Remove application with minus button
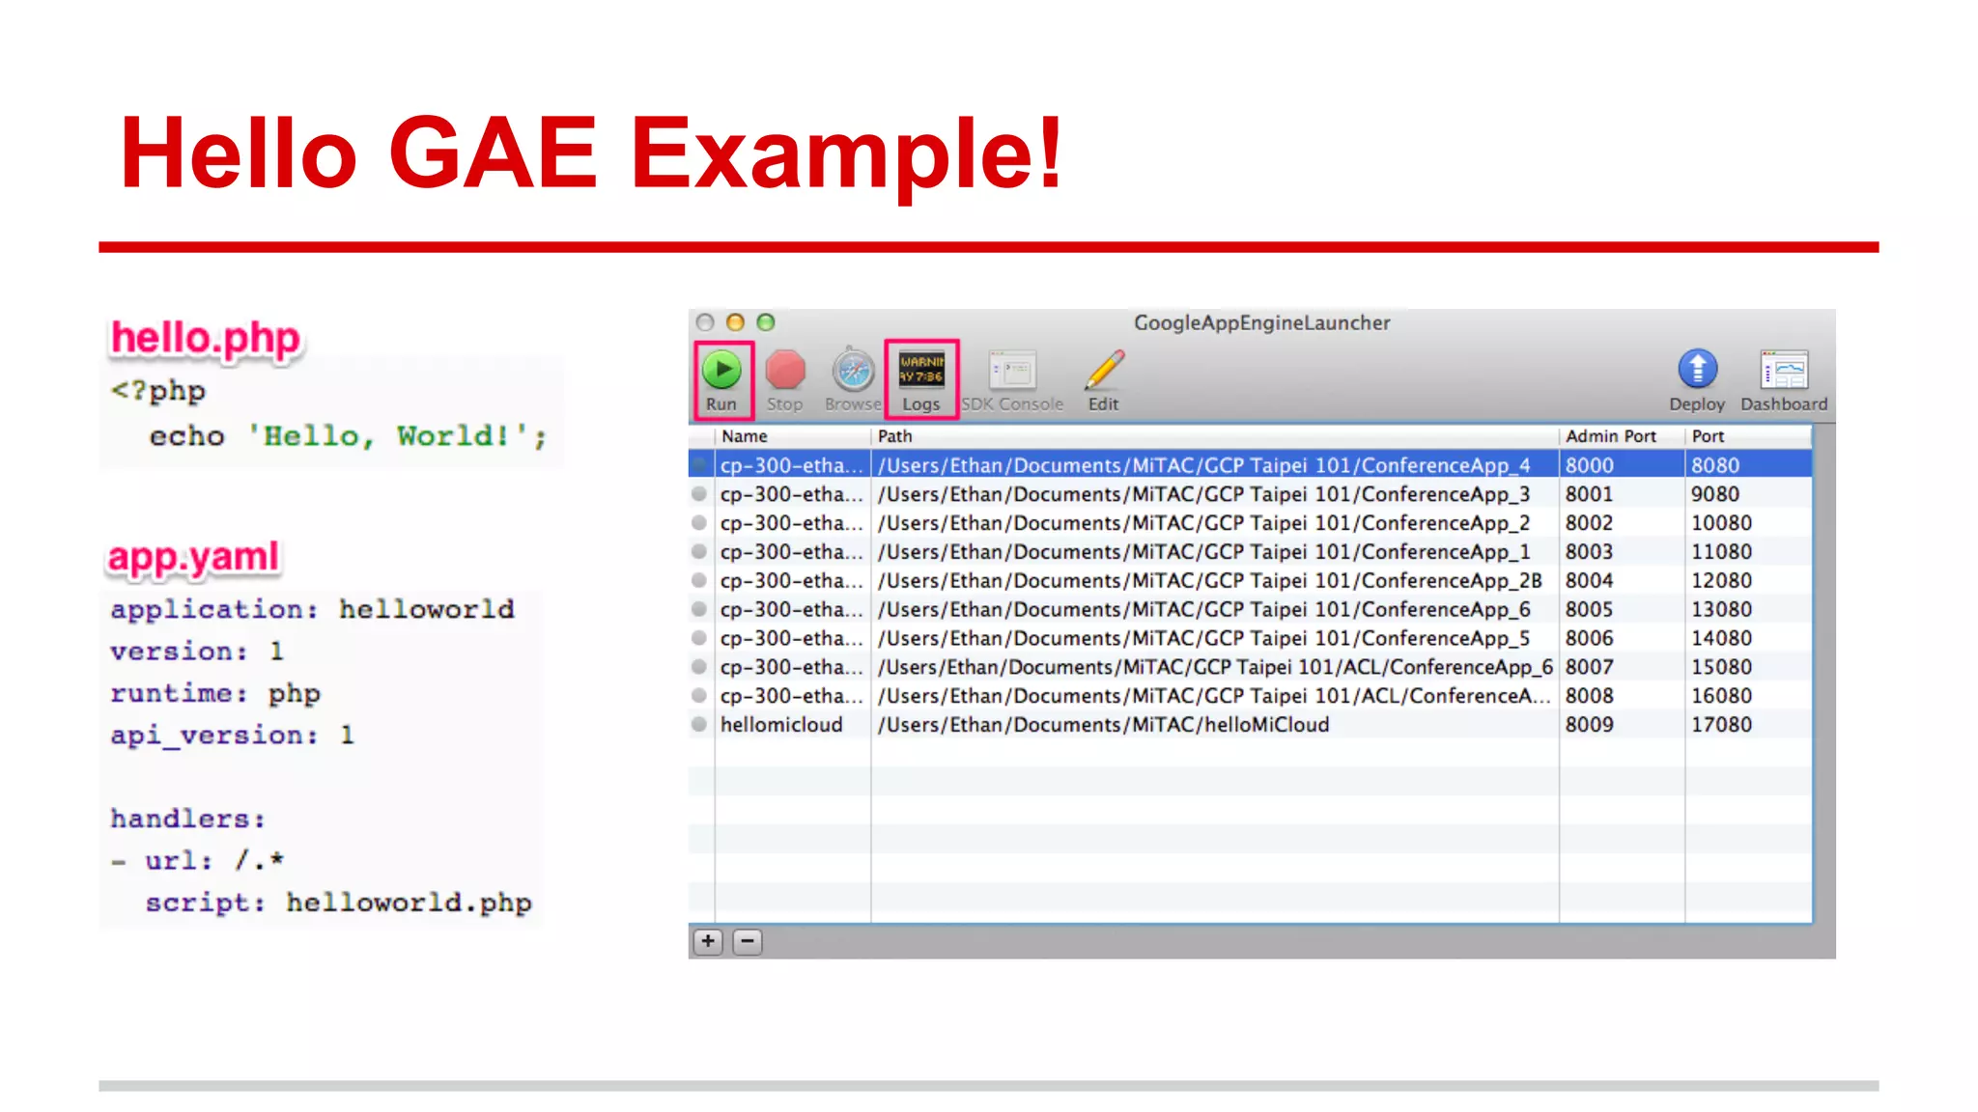This screenshot has height=1112, width=1978. click(x=748, y=941)
